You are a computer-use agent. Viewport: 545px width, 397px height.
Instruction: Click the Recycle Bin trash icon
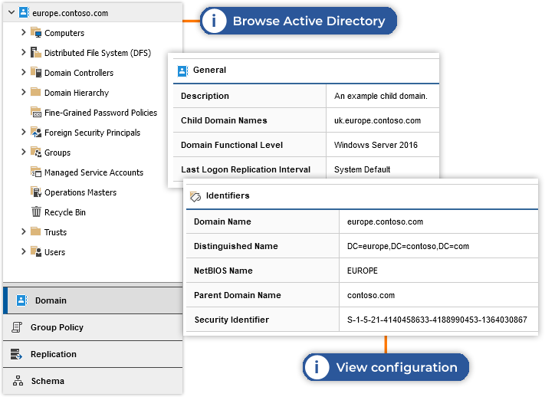click(x=36, y=212)
